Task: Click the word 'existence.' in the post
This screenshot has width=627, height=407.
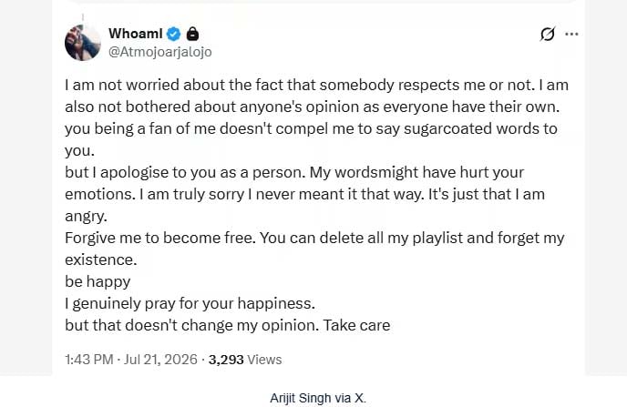Action: [101, 260]
